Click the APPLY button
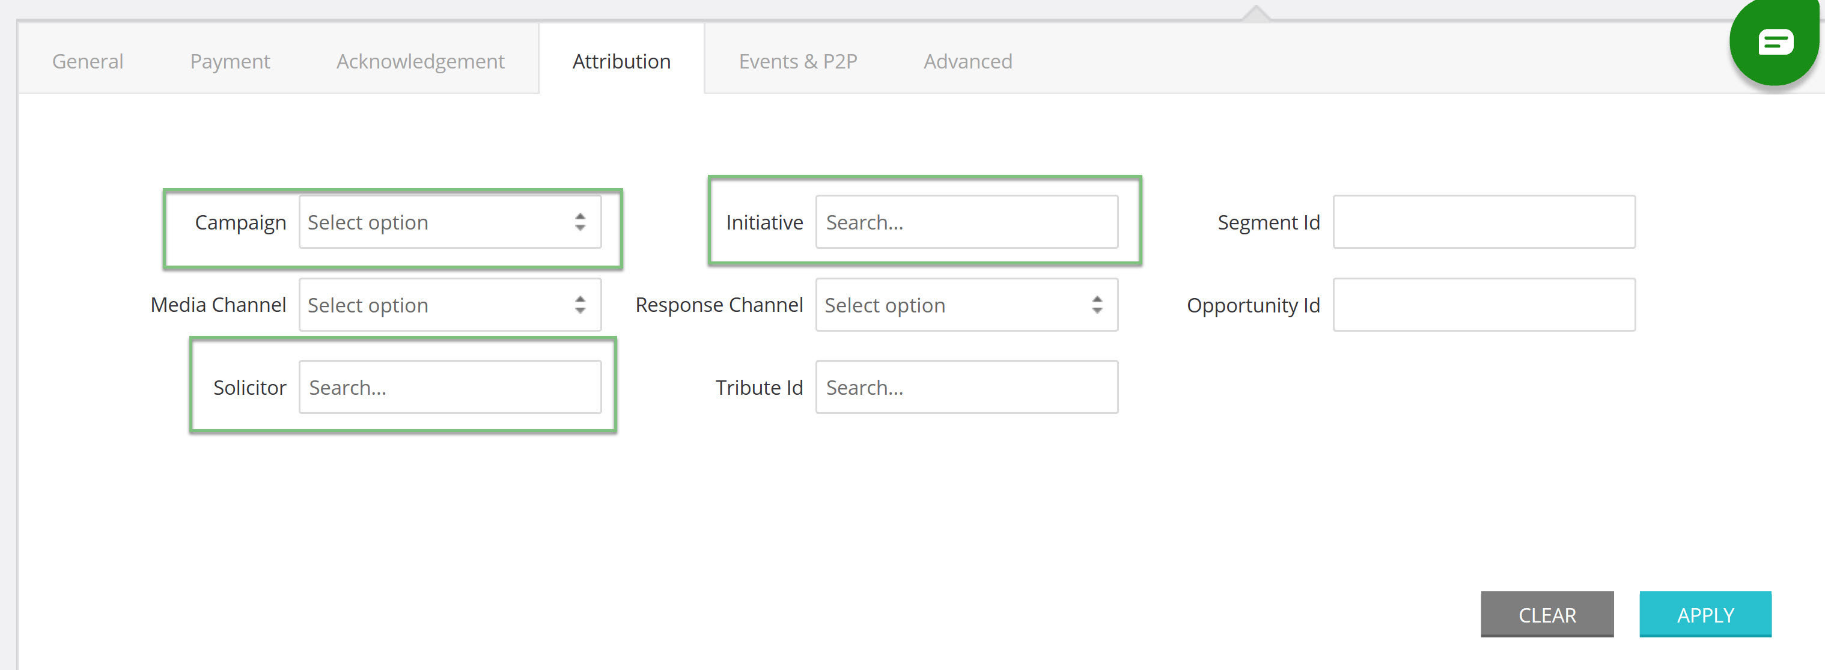Viewport: 1825px width, 670px height. click(x=1705, y=615)
